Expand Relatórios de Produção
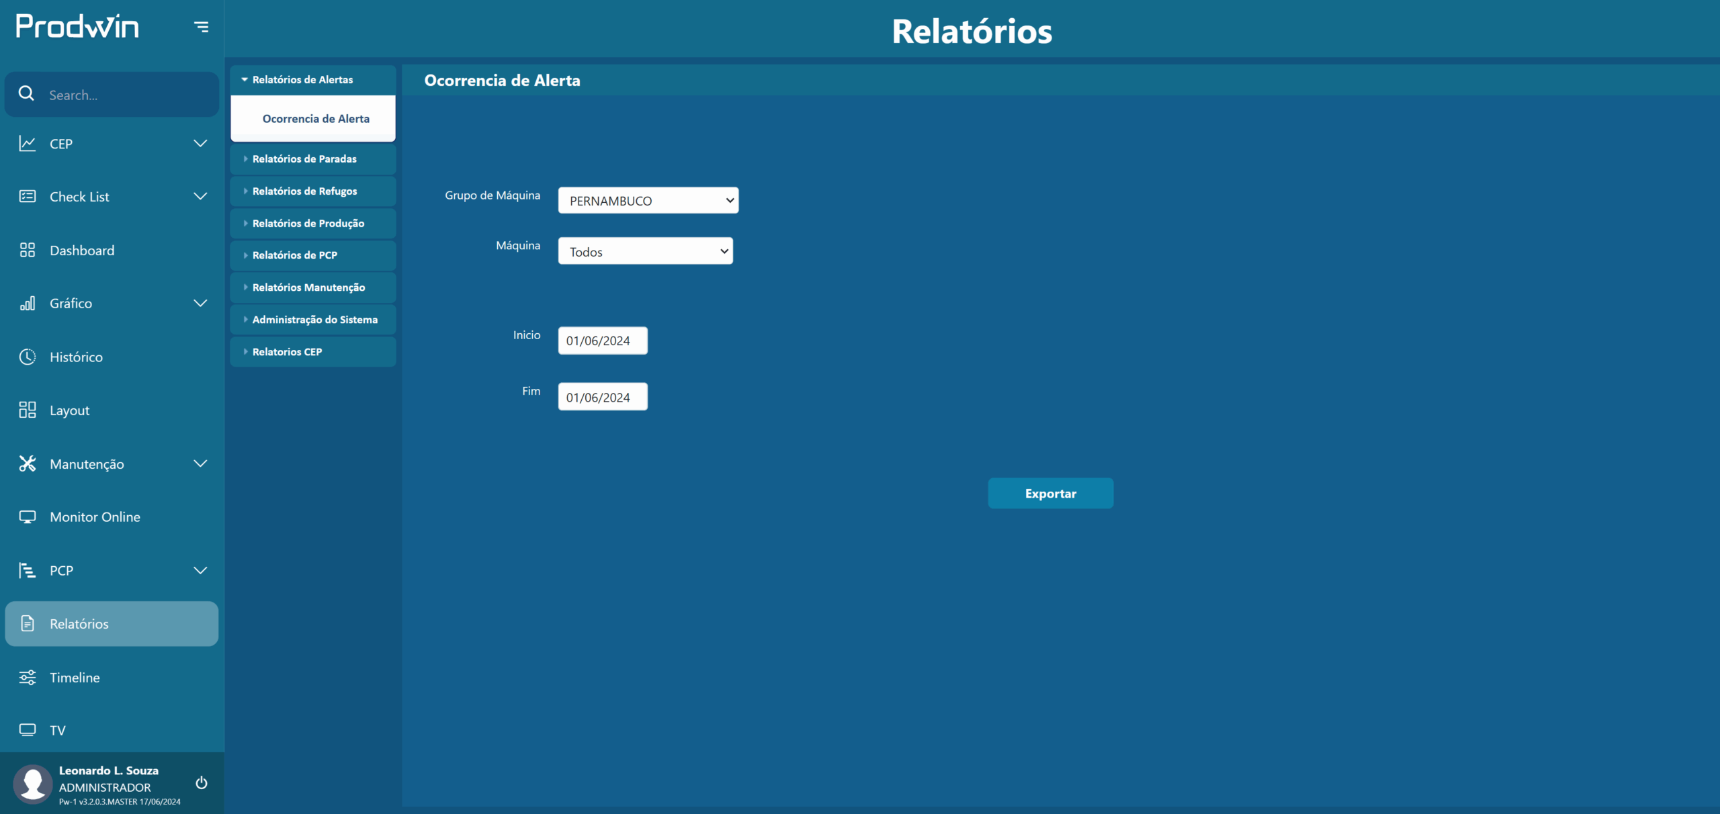 [313, 223]
